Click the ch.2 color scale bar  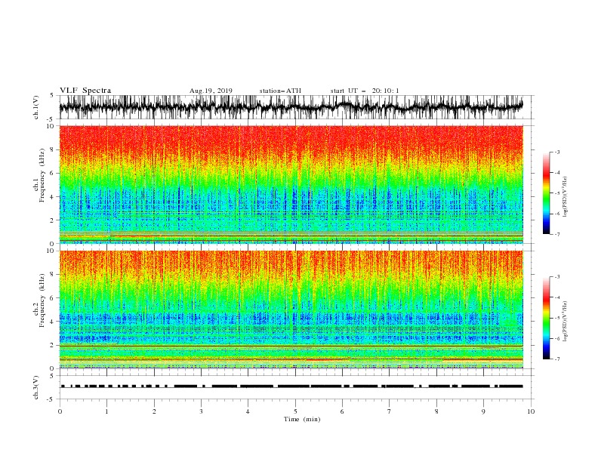[x=546, y=318]
